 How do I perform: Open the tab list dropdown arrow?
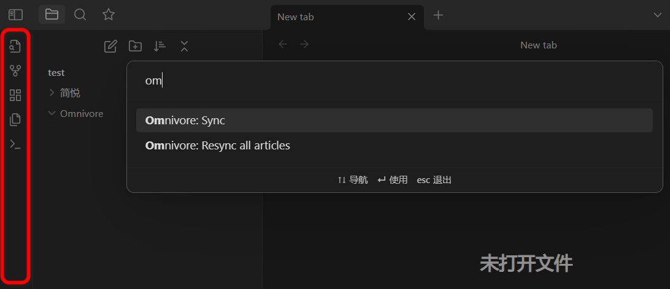(658, 15)
